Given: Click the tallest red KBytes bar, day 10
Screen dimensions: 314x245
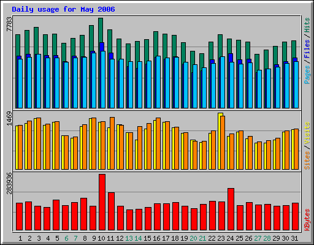Looking at the screenshot, I should [x=102, y=202].
